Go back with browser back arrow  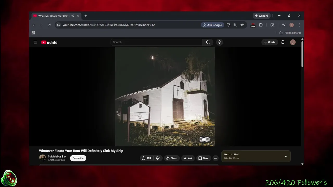(34, 25)
